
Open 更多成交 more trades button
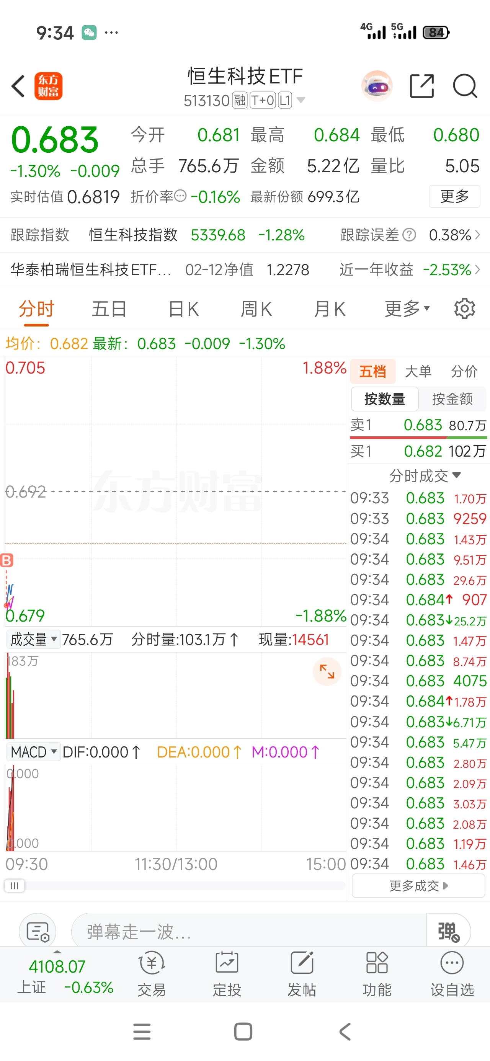coord(418,886)
